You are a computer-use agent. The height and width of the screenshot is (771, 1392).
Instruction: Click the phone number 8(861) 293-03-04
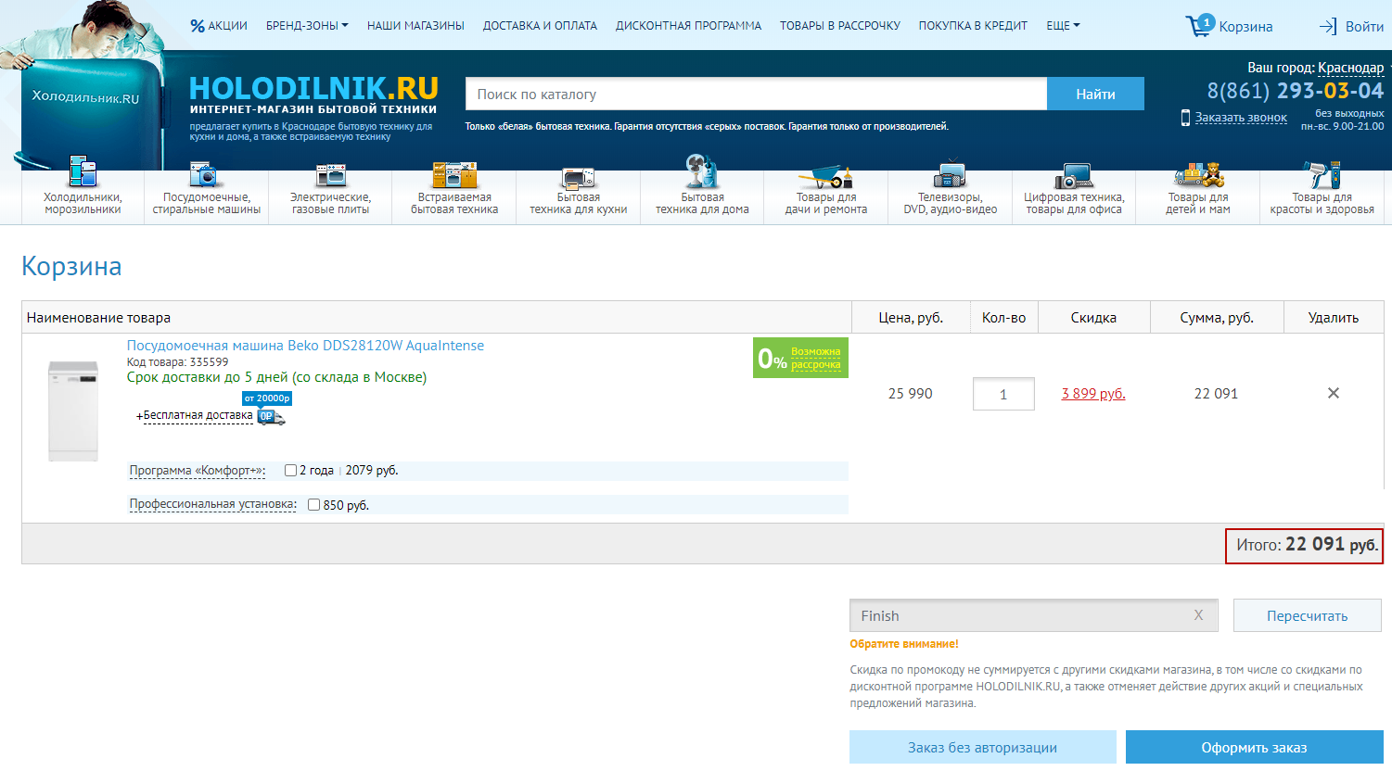tap(1295, 91)
